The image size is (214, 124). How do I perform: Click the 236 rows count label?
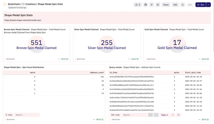click(x=115, y=115)
